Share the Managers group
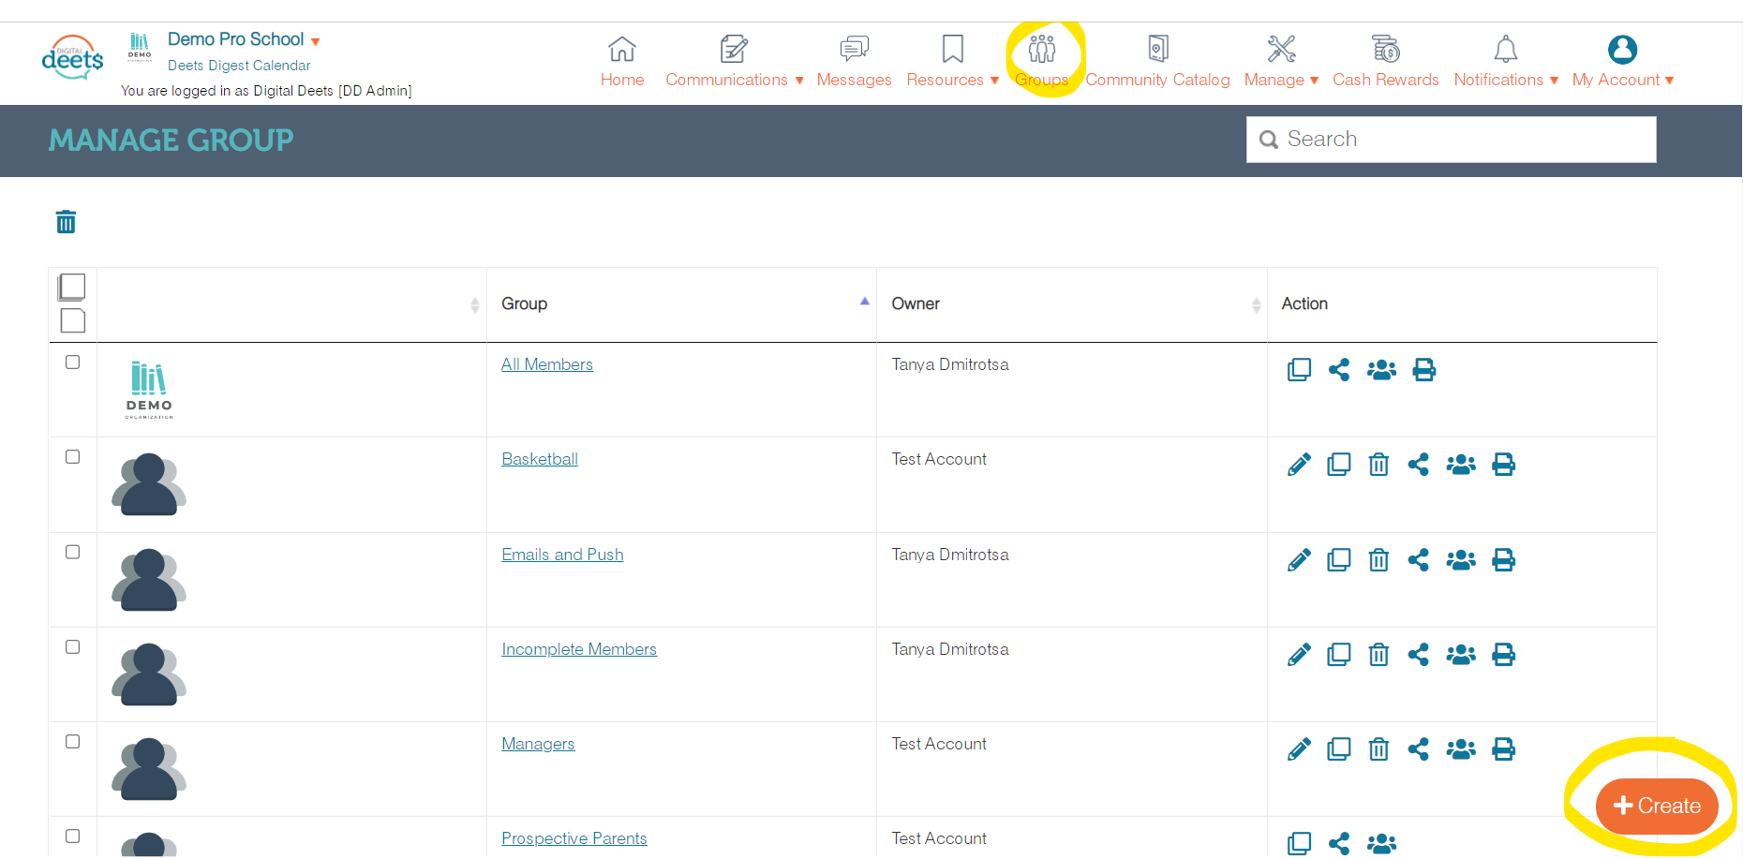This screenshot has width=1743, height=859. pyautogui.click(x=1419, y=749)
